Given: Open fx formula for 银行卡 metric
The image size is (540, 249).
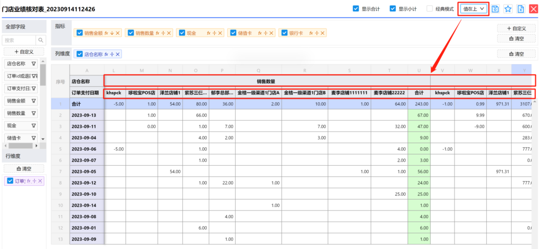Looking at the screenshot, I should point(311,33).
